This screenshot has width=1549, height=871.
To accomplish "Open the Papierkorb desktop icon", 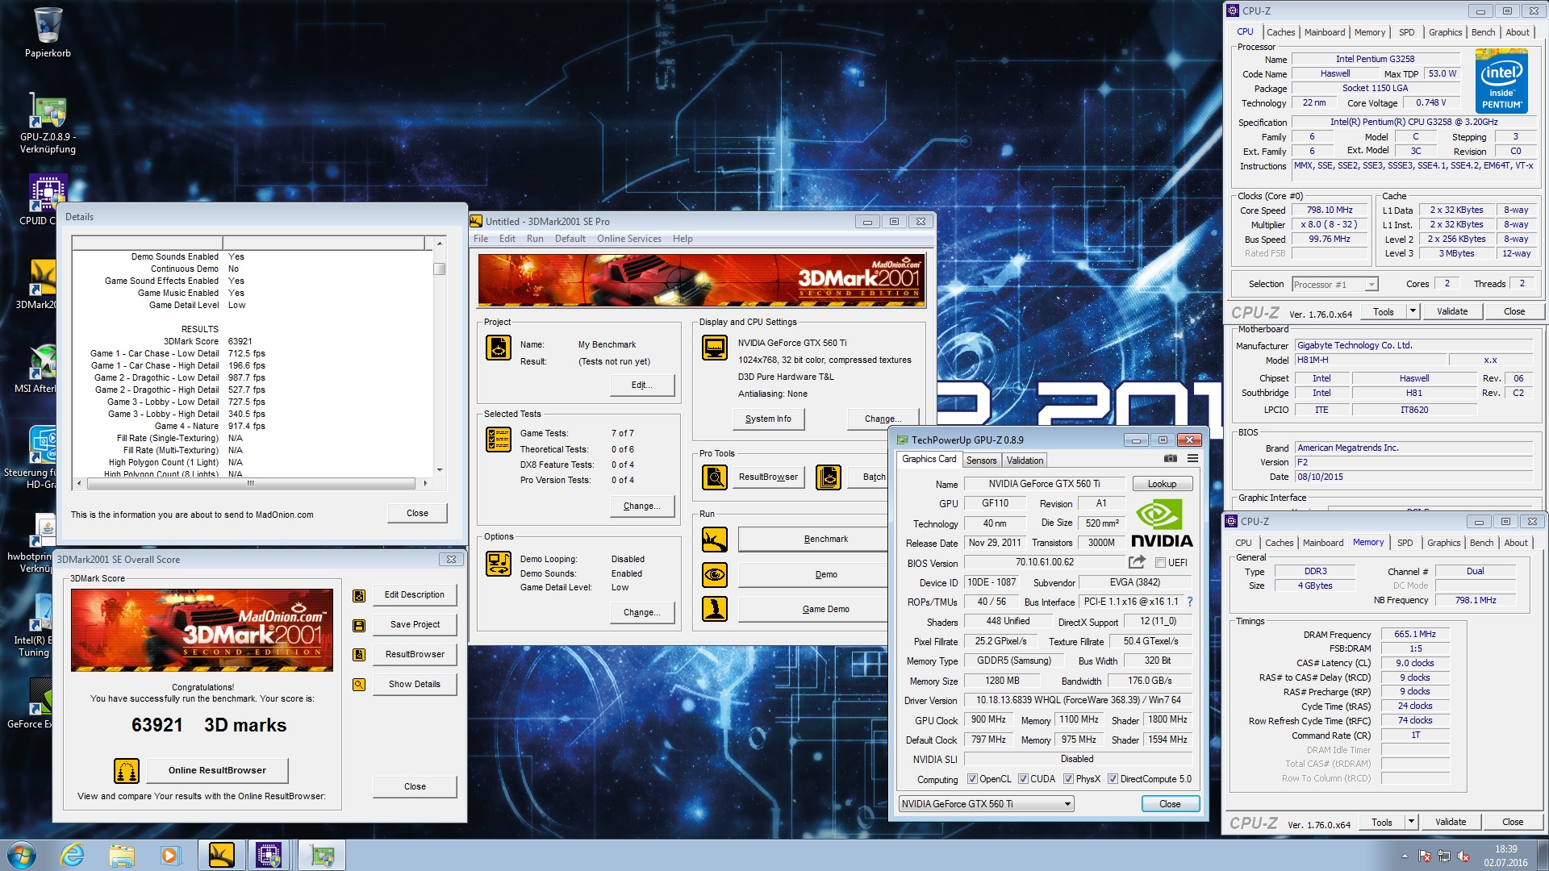I will [x=48, y=33].
